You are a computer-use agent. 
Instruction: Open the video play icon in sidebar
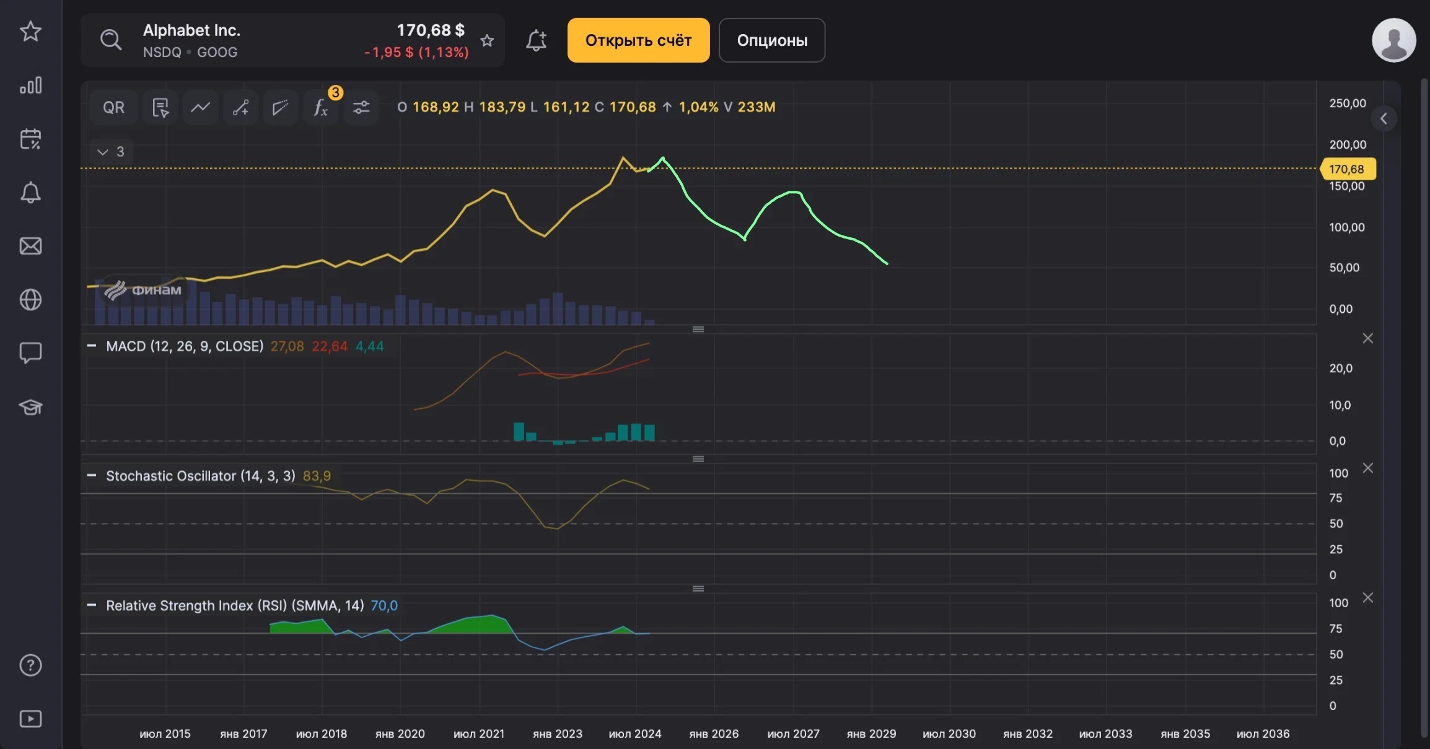pyautogui.click(x=30, y=719)
